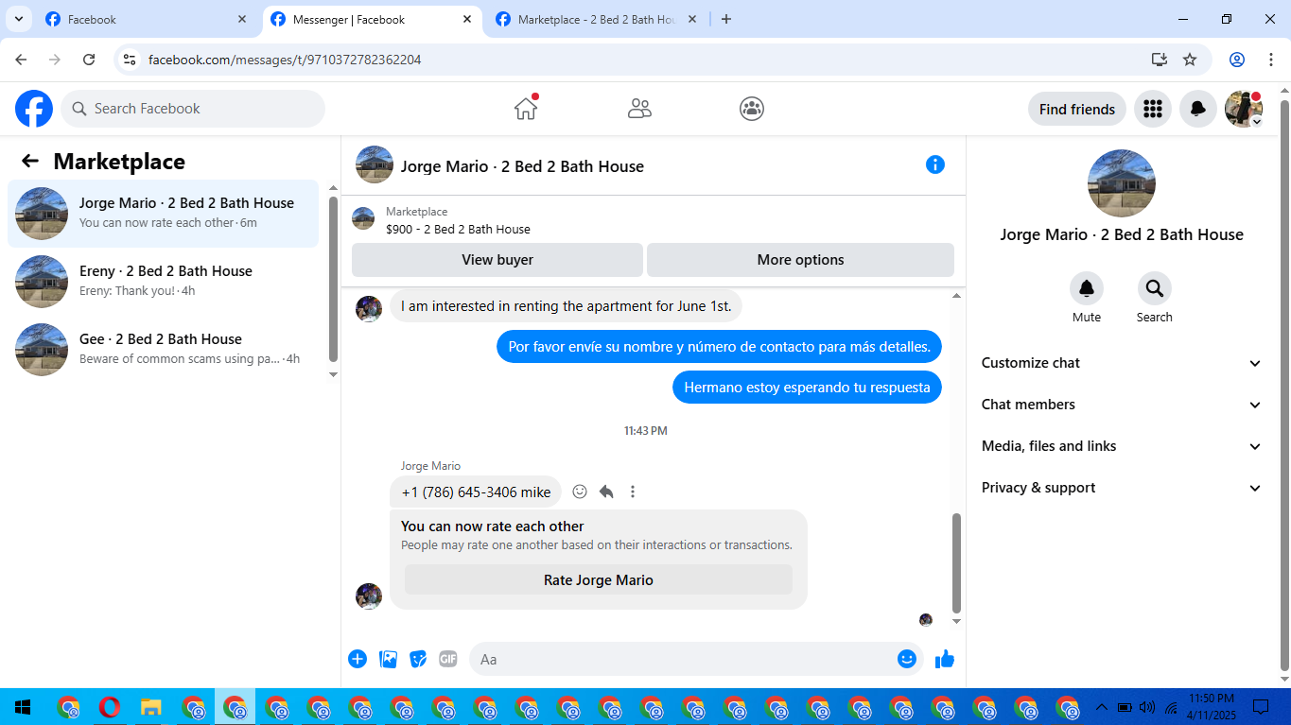Viewport: 1291px width, 725px height.
Task: Search within the conversation
Action: (x=1154, y=288)
